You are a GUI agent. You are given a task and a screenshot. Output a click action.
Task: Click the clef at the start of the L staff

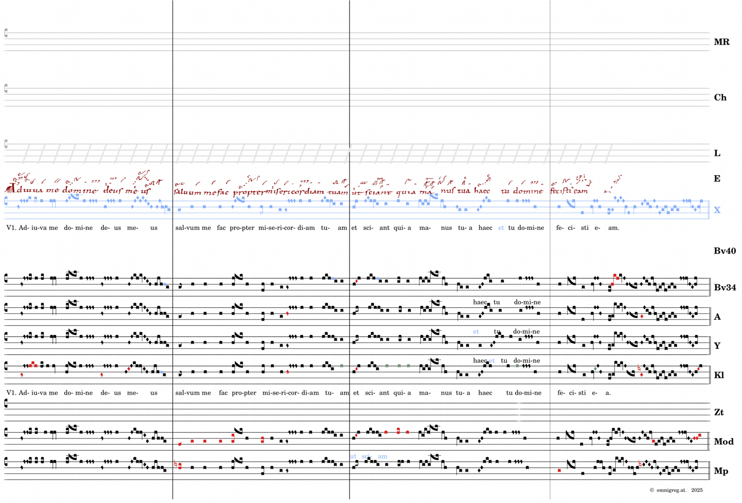[x=6, y=144]
